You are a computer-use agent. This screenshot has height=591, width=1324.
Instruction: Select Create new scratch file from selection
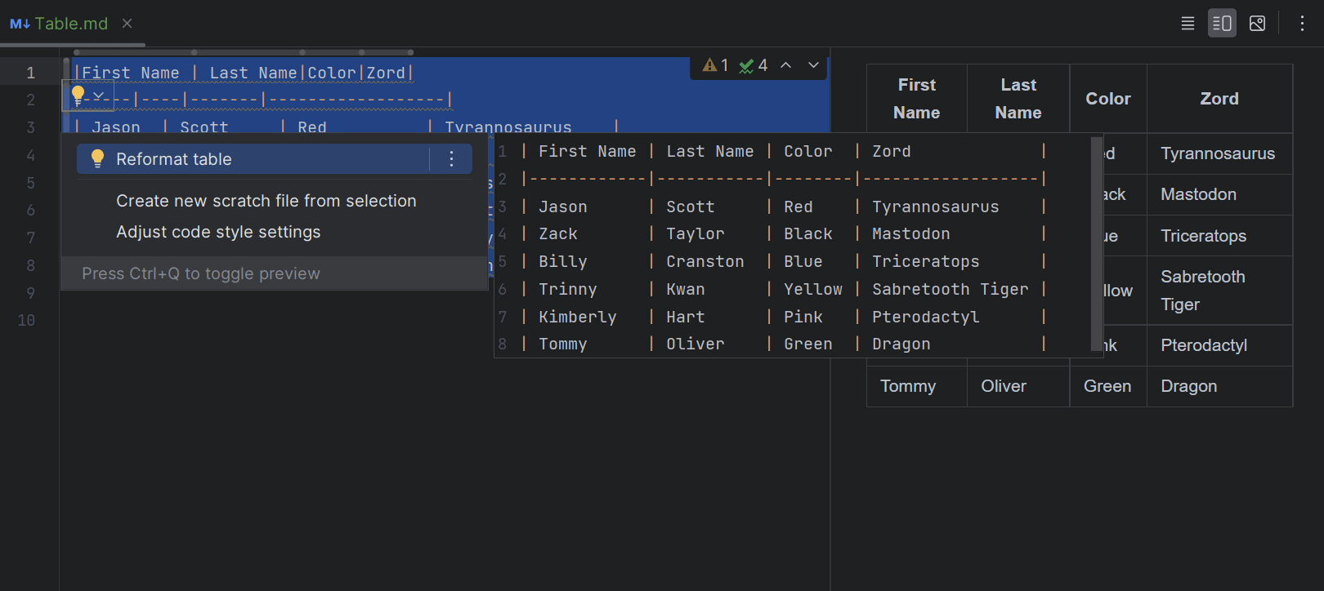[266, 201]
